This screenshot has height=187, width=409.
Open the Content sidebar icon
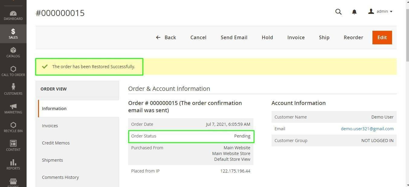13,146
